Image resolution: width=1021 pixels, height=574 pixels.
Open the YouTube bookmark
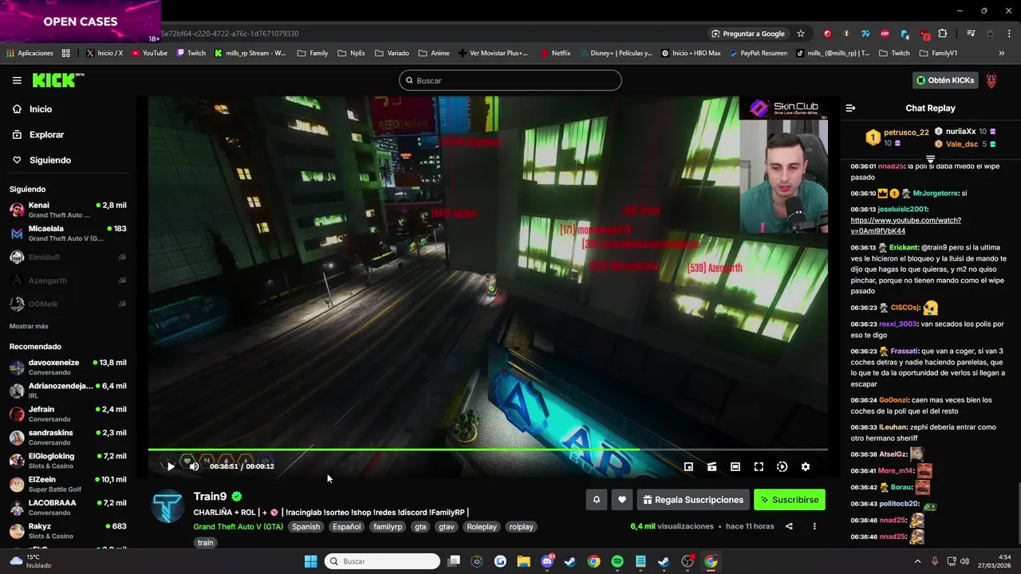click(149, 53)
